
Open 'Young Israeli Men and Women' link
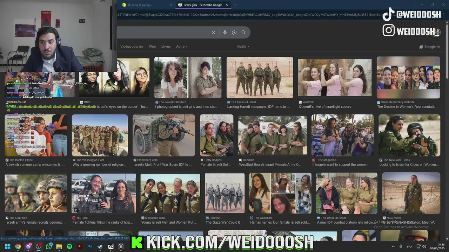click(169, 222)
